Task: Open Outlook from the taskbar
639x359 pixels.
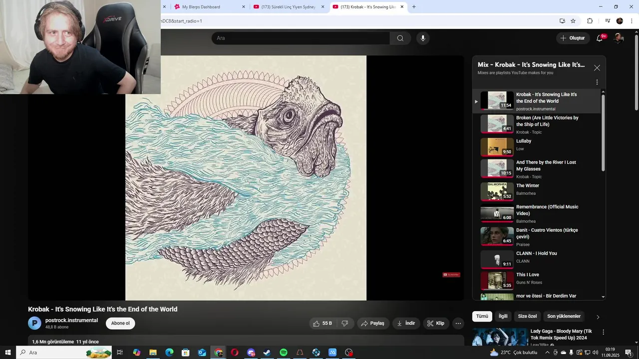Action: click(202, 353)
